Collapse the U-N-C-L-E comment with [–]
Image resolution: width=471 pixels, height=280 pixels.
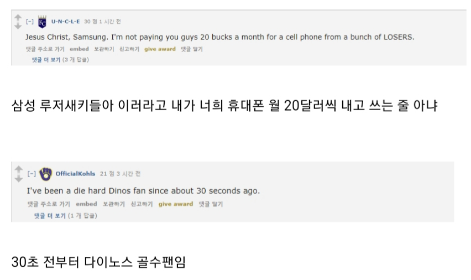point(30,22)
